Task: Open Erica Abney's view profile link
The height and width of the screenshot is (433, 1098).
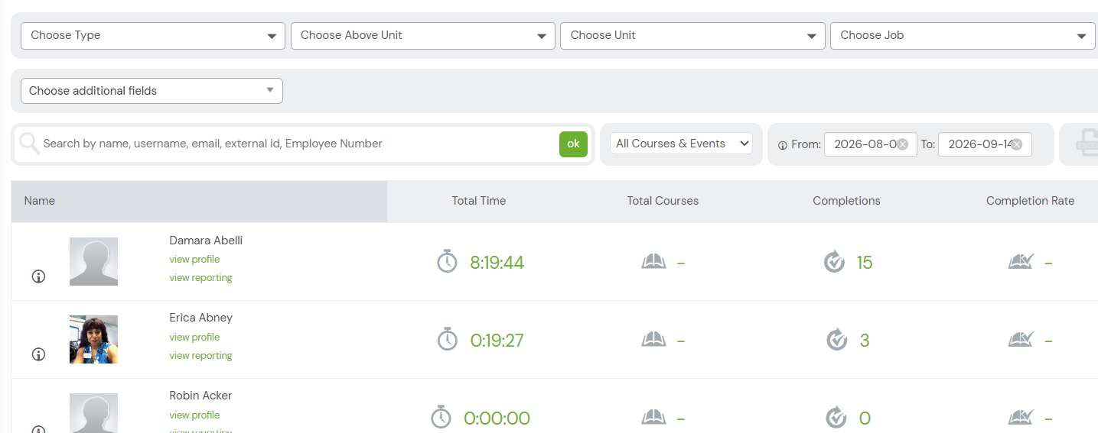Action: click(x=194, y=338)
